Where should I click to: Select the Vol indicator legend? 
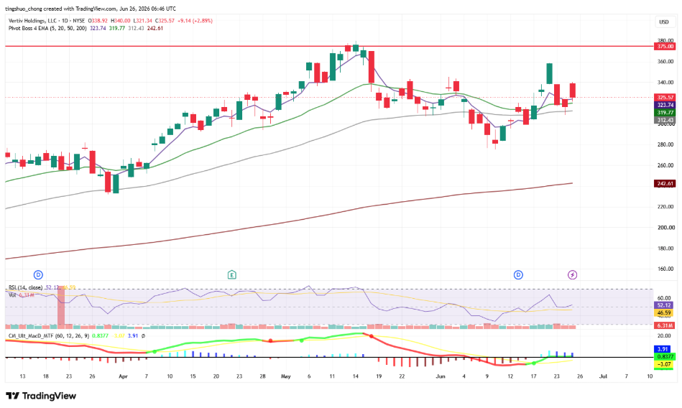click(x=12, y=295)
